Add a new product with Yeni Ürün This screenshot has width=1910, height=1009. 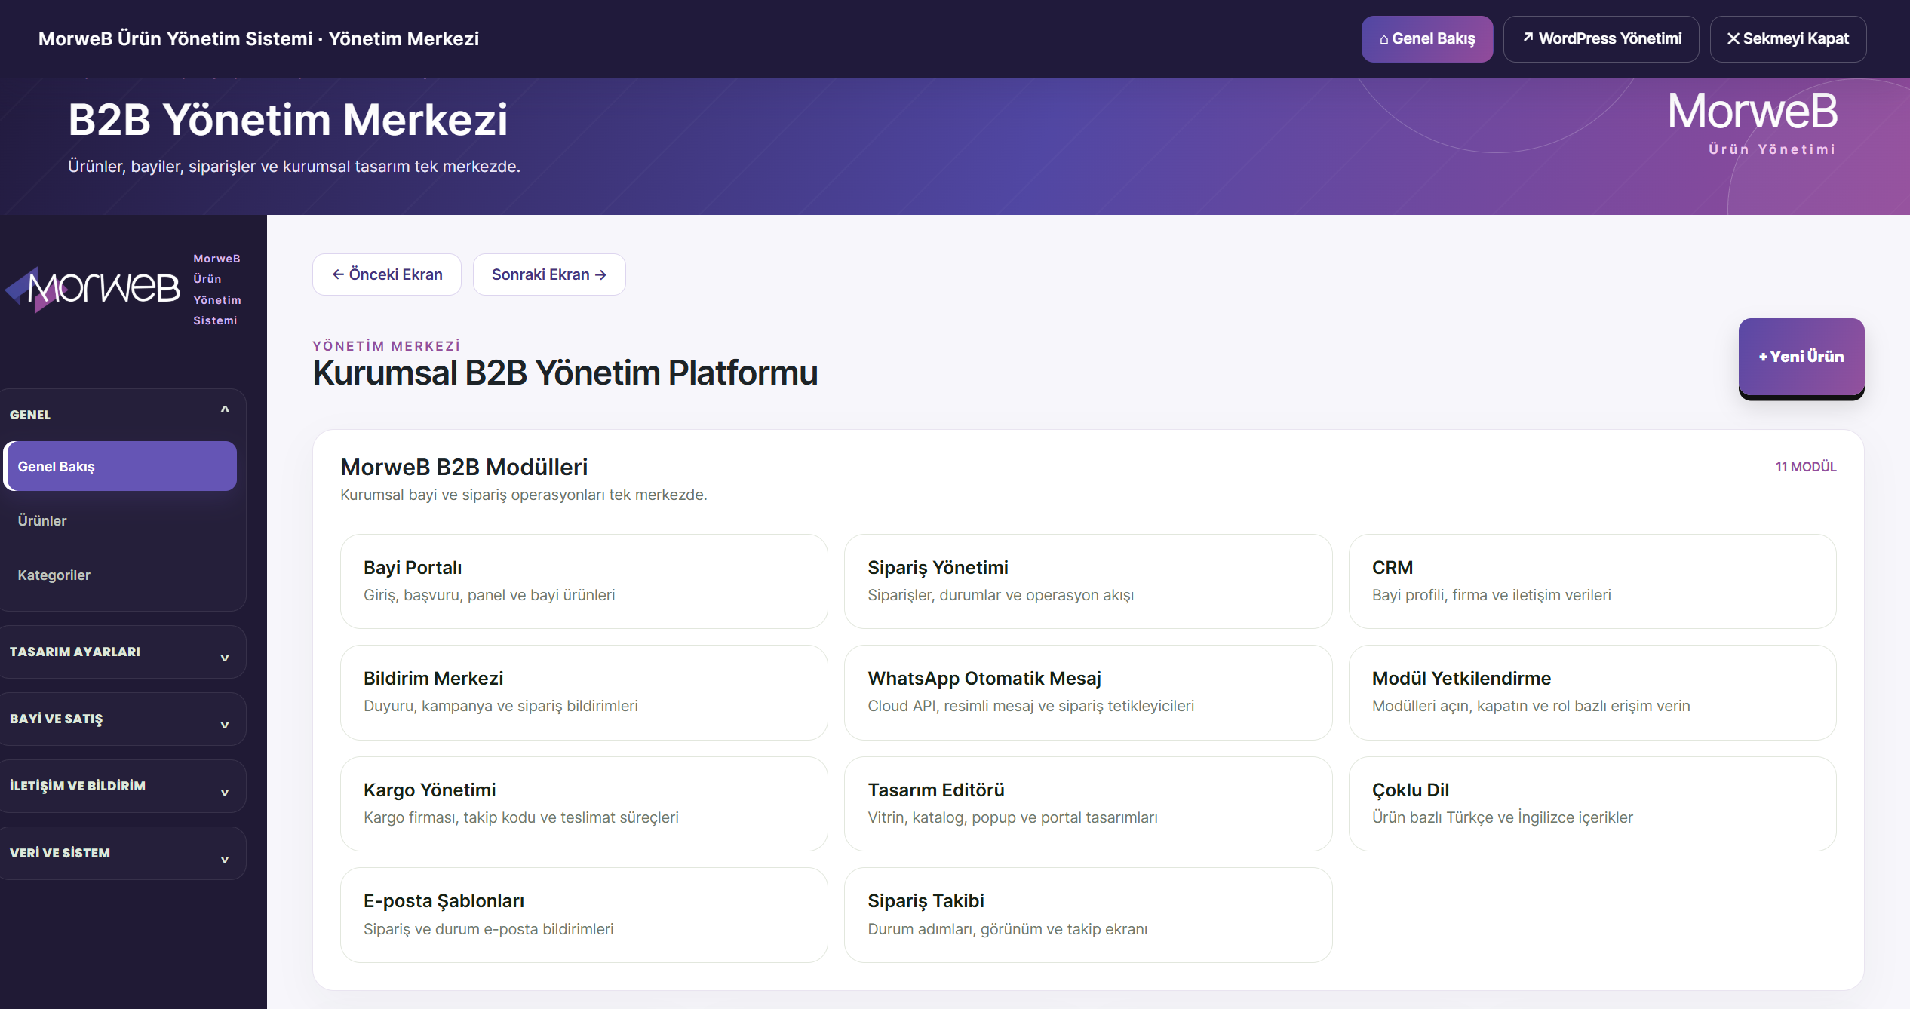tap(1801, 357)
